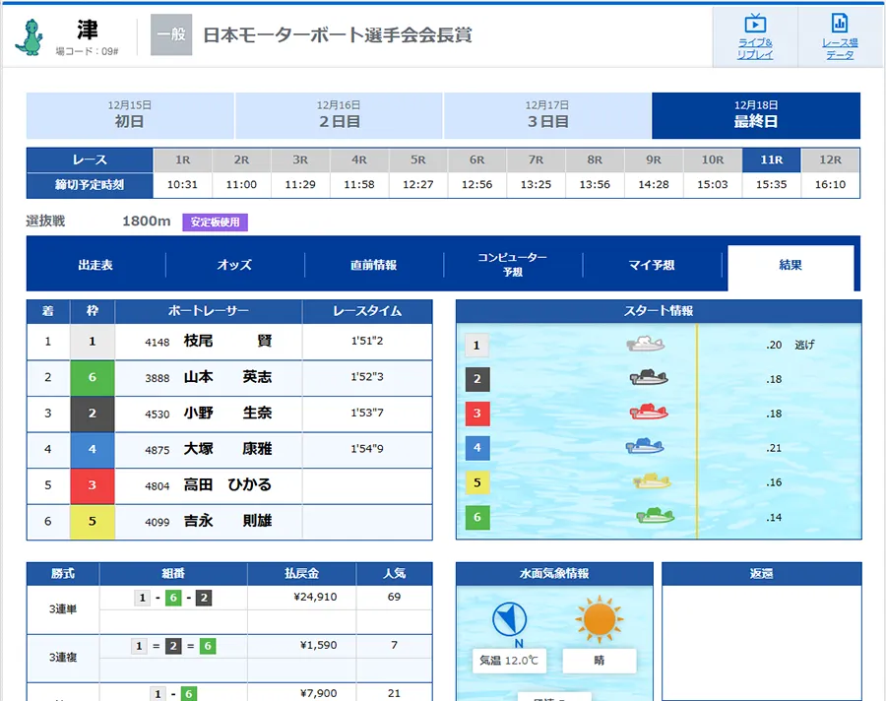Open the コンピューター予想 tab
Viewport: 886px width, 701px height.
(512, 265)
